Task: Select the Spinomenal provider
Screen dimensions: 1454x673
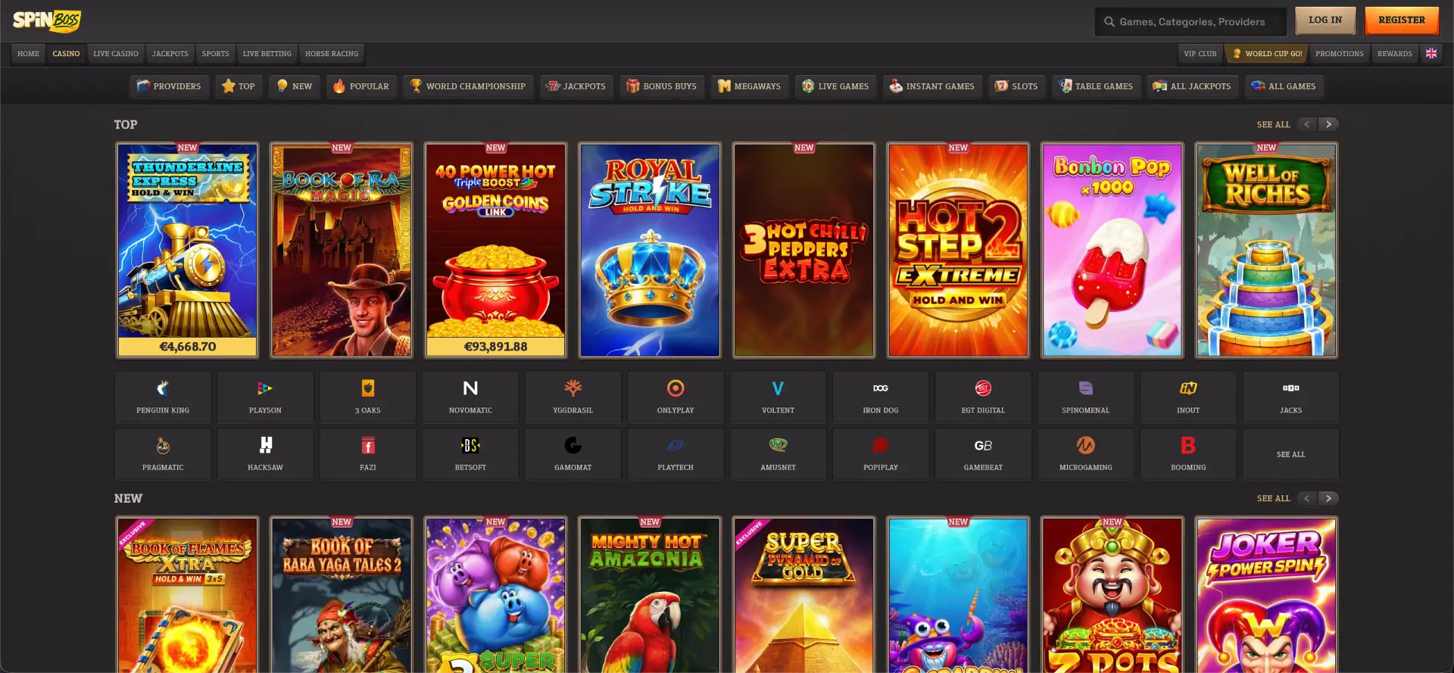Action: 1086,397
